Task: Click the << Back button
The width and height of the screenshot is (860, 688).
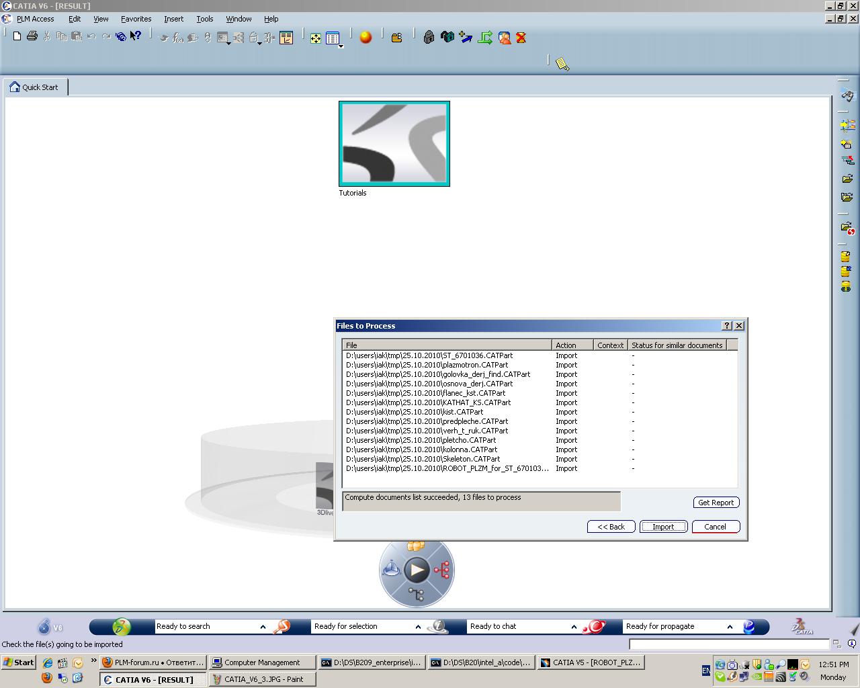Action: [611, 527]
